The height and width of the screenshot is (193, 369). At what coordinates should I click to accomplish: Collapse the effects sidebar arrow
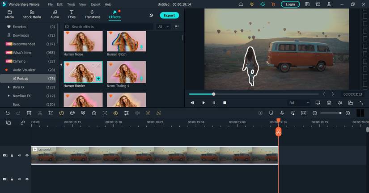coord(61,65)
